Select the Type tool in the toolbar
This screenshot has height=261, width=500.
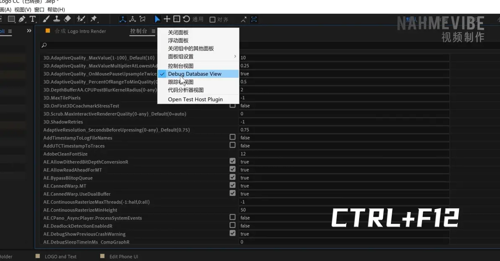[33, 19]
